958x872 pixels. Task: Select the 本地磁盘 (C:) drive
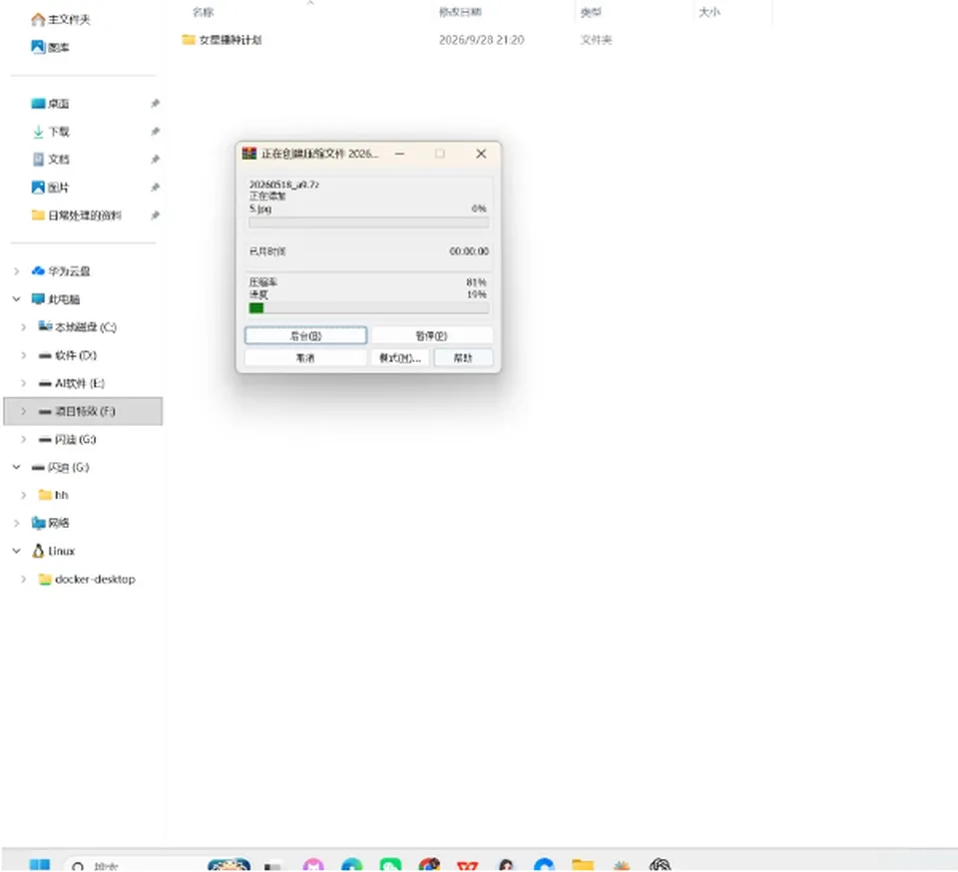point(77,327)
